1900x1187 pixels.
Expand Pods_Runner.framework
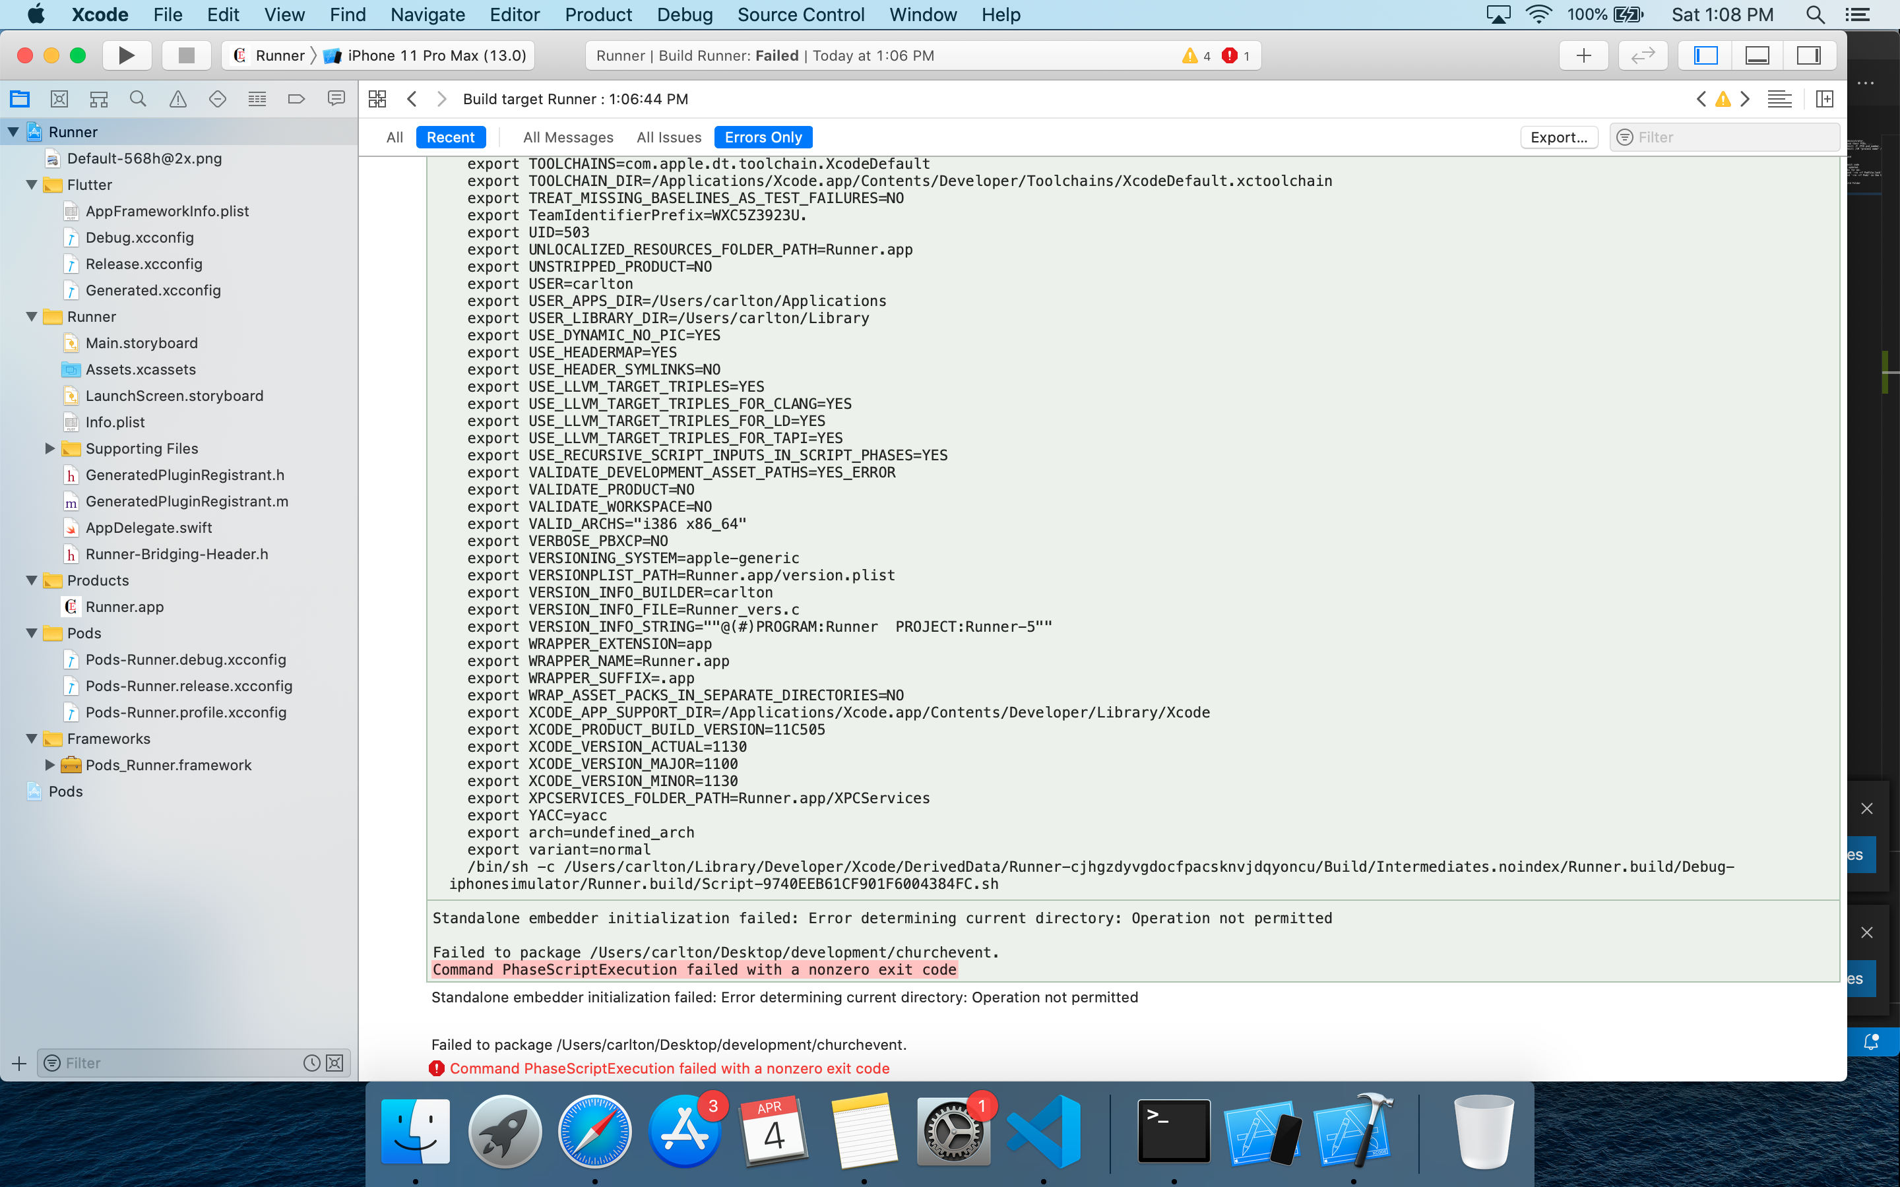[49, 765]
